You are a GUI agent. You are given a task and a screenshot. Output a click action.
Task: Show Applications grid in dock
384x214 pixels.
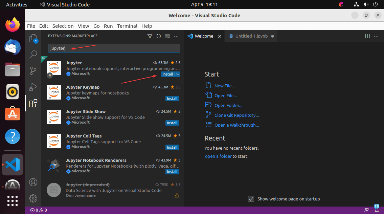click(13, 201)
